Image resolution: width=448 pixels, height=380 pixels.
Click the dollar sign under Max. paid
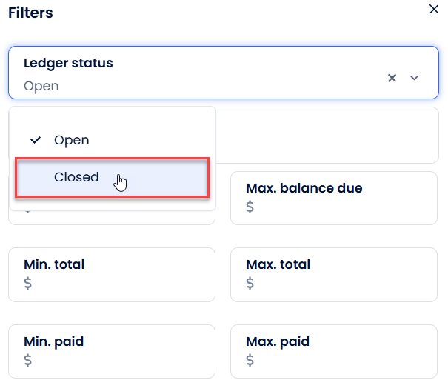[x=250, y=361]
